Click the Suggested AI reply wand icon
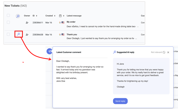The width and height of the screenshot is (178, 109). [x=114, y=52]
